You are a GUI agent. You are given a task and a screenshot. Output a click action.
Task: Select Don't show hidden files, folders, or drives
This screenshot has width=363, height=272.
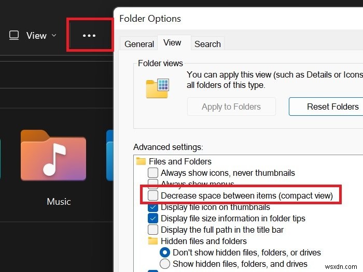[x=165, y=252]
